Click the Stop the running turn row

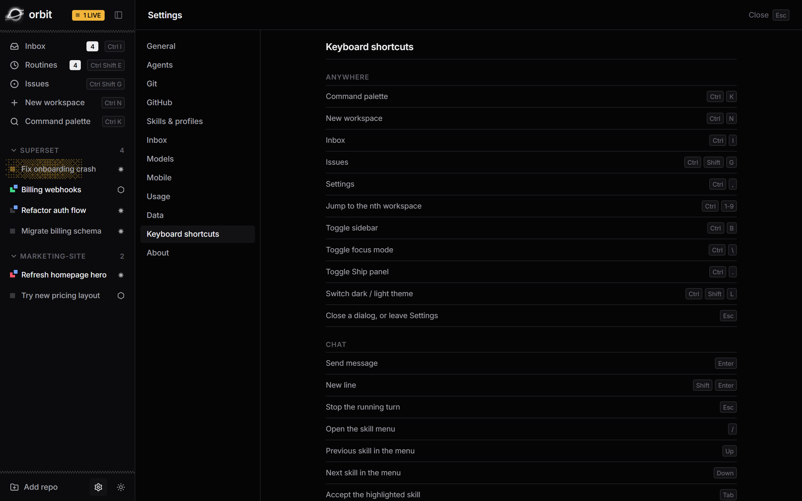531,407
